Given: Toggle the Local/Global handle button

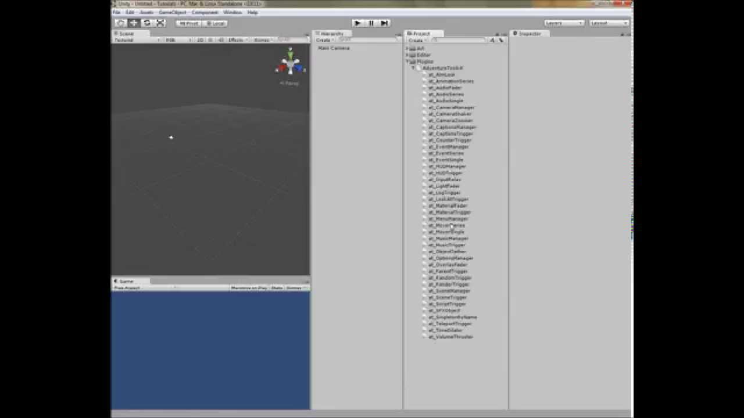Looking at the screenshot, I should (x=215, y=23).
